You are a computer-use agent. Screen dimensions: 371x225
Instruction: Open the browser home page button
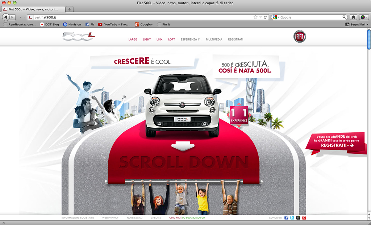coord(353,17)
